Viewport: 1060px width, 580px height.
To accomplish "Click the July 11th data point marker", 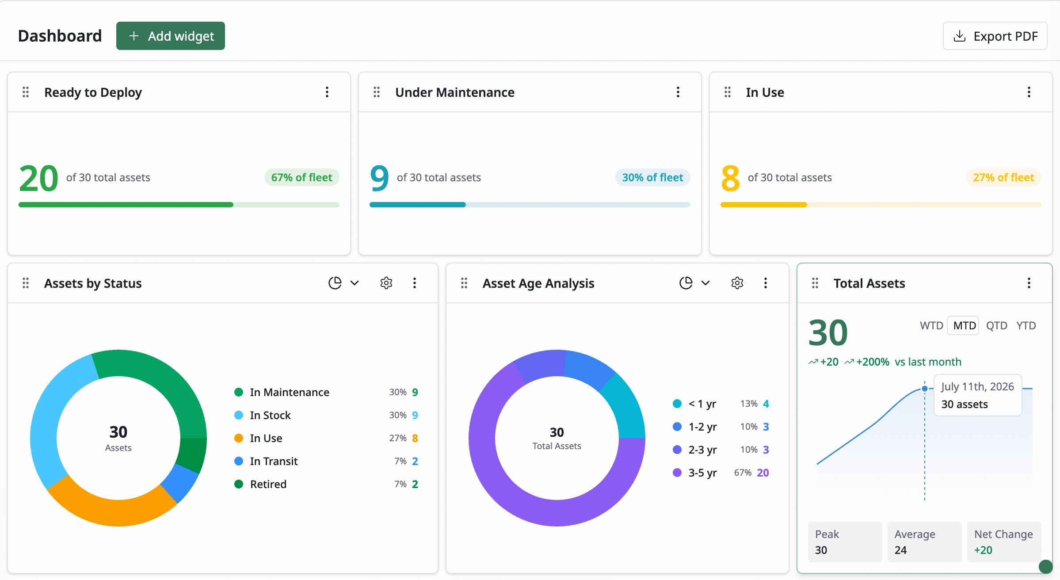I will (924, 389).
